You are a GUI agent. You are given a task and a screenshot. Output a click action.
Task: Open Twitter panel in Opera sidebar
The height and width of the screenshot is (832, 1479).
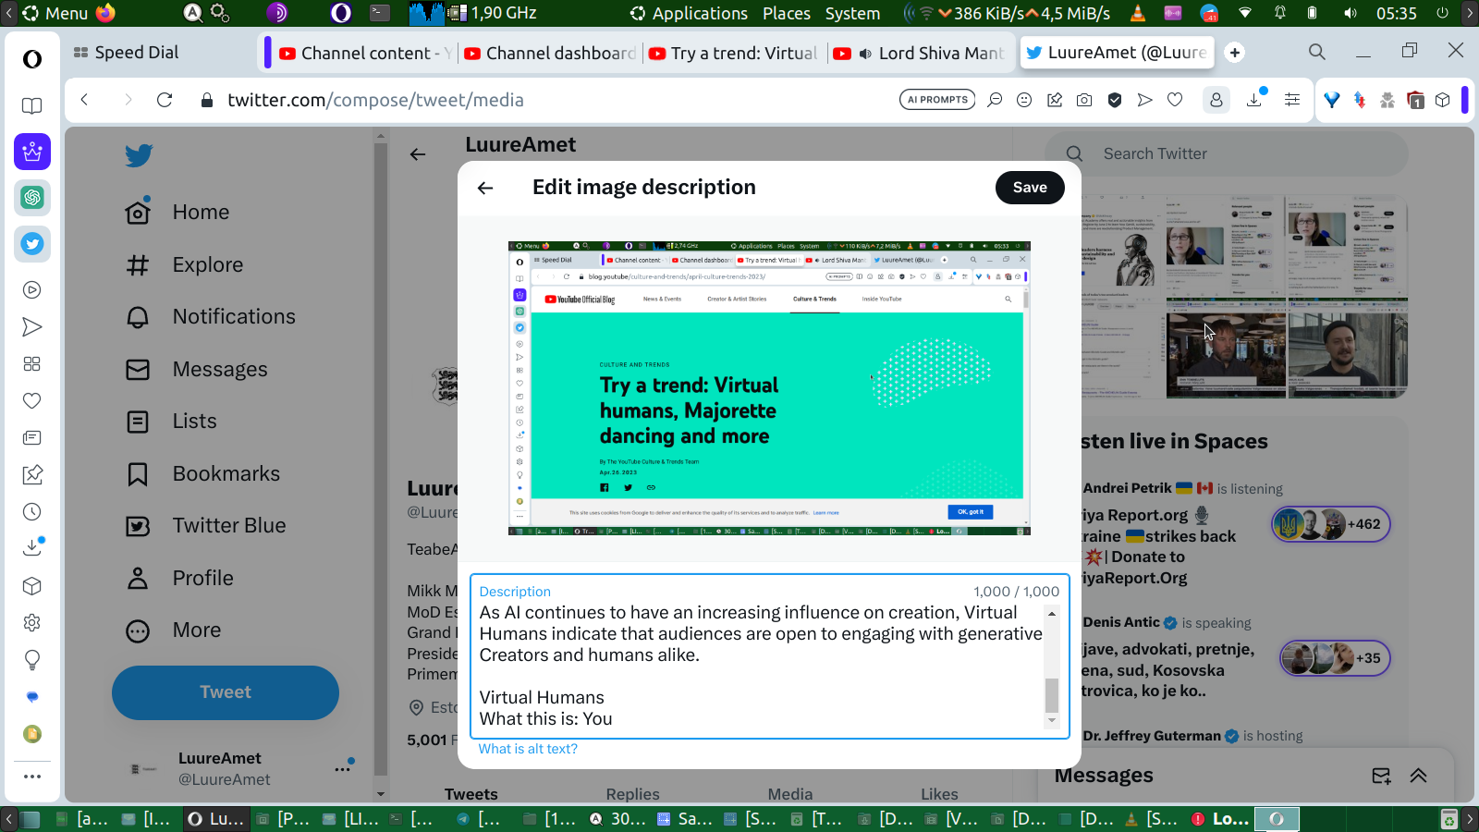click(32, 244)
